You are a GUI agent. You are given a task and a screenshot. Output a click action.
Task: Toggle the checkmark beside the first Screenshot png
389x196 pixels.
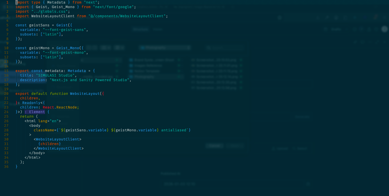click(x=241, y=60)
